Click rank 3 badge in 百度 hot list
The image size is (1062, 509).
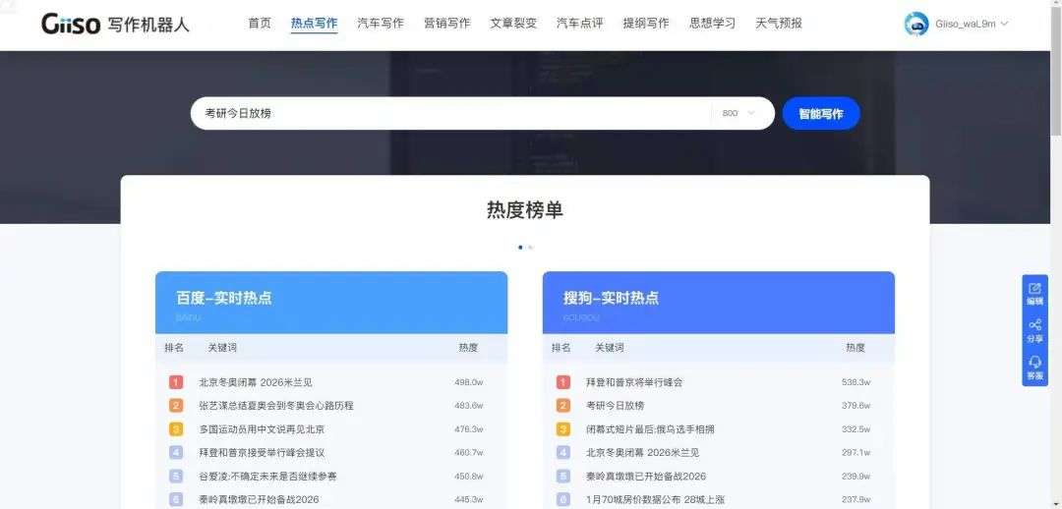point(176,429)
